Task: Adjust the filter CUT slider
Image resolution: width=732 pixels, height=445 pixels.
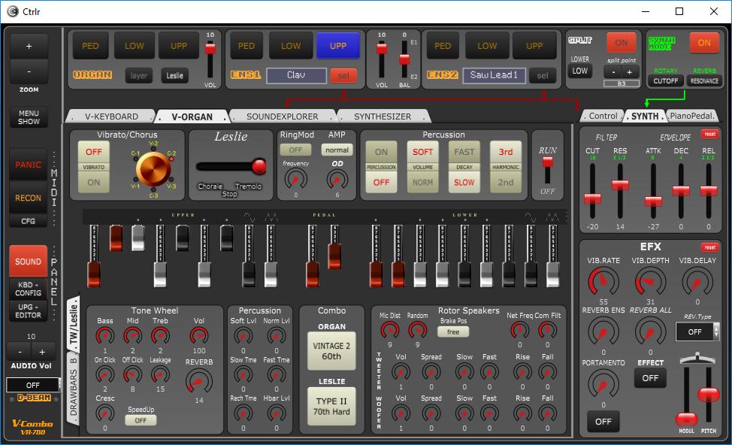Action: point(592,190)
